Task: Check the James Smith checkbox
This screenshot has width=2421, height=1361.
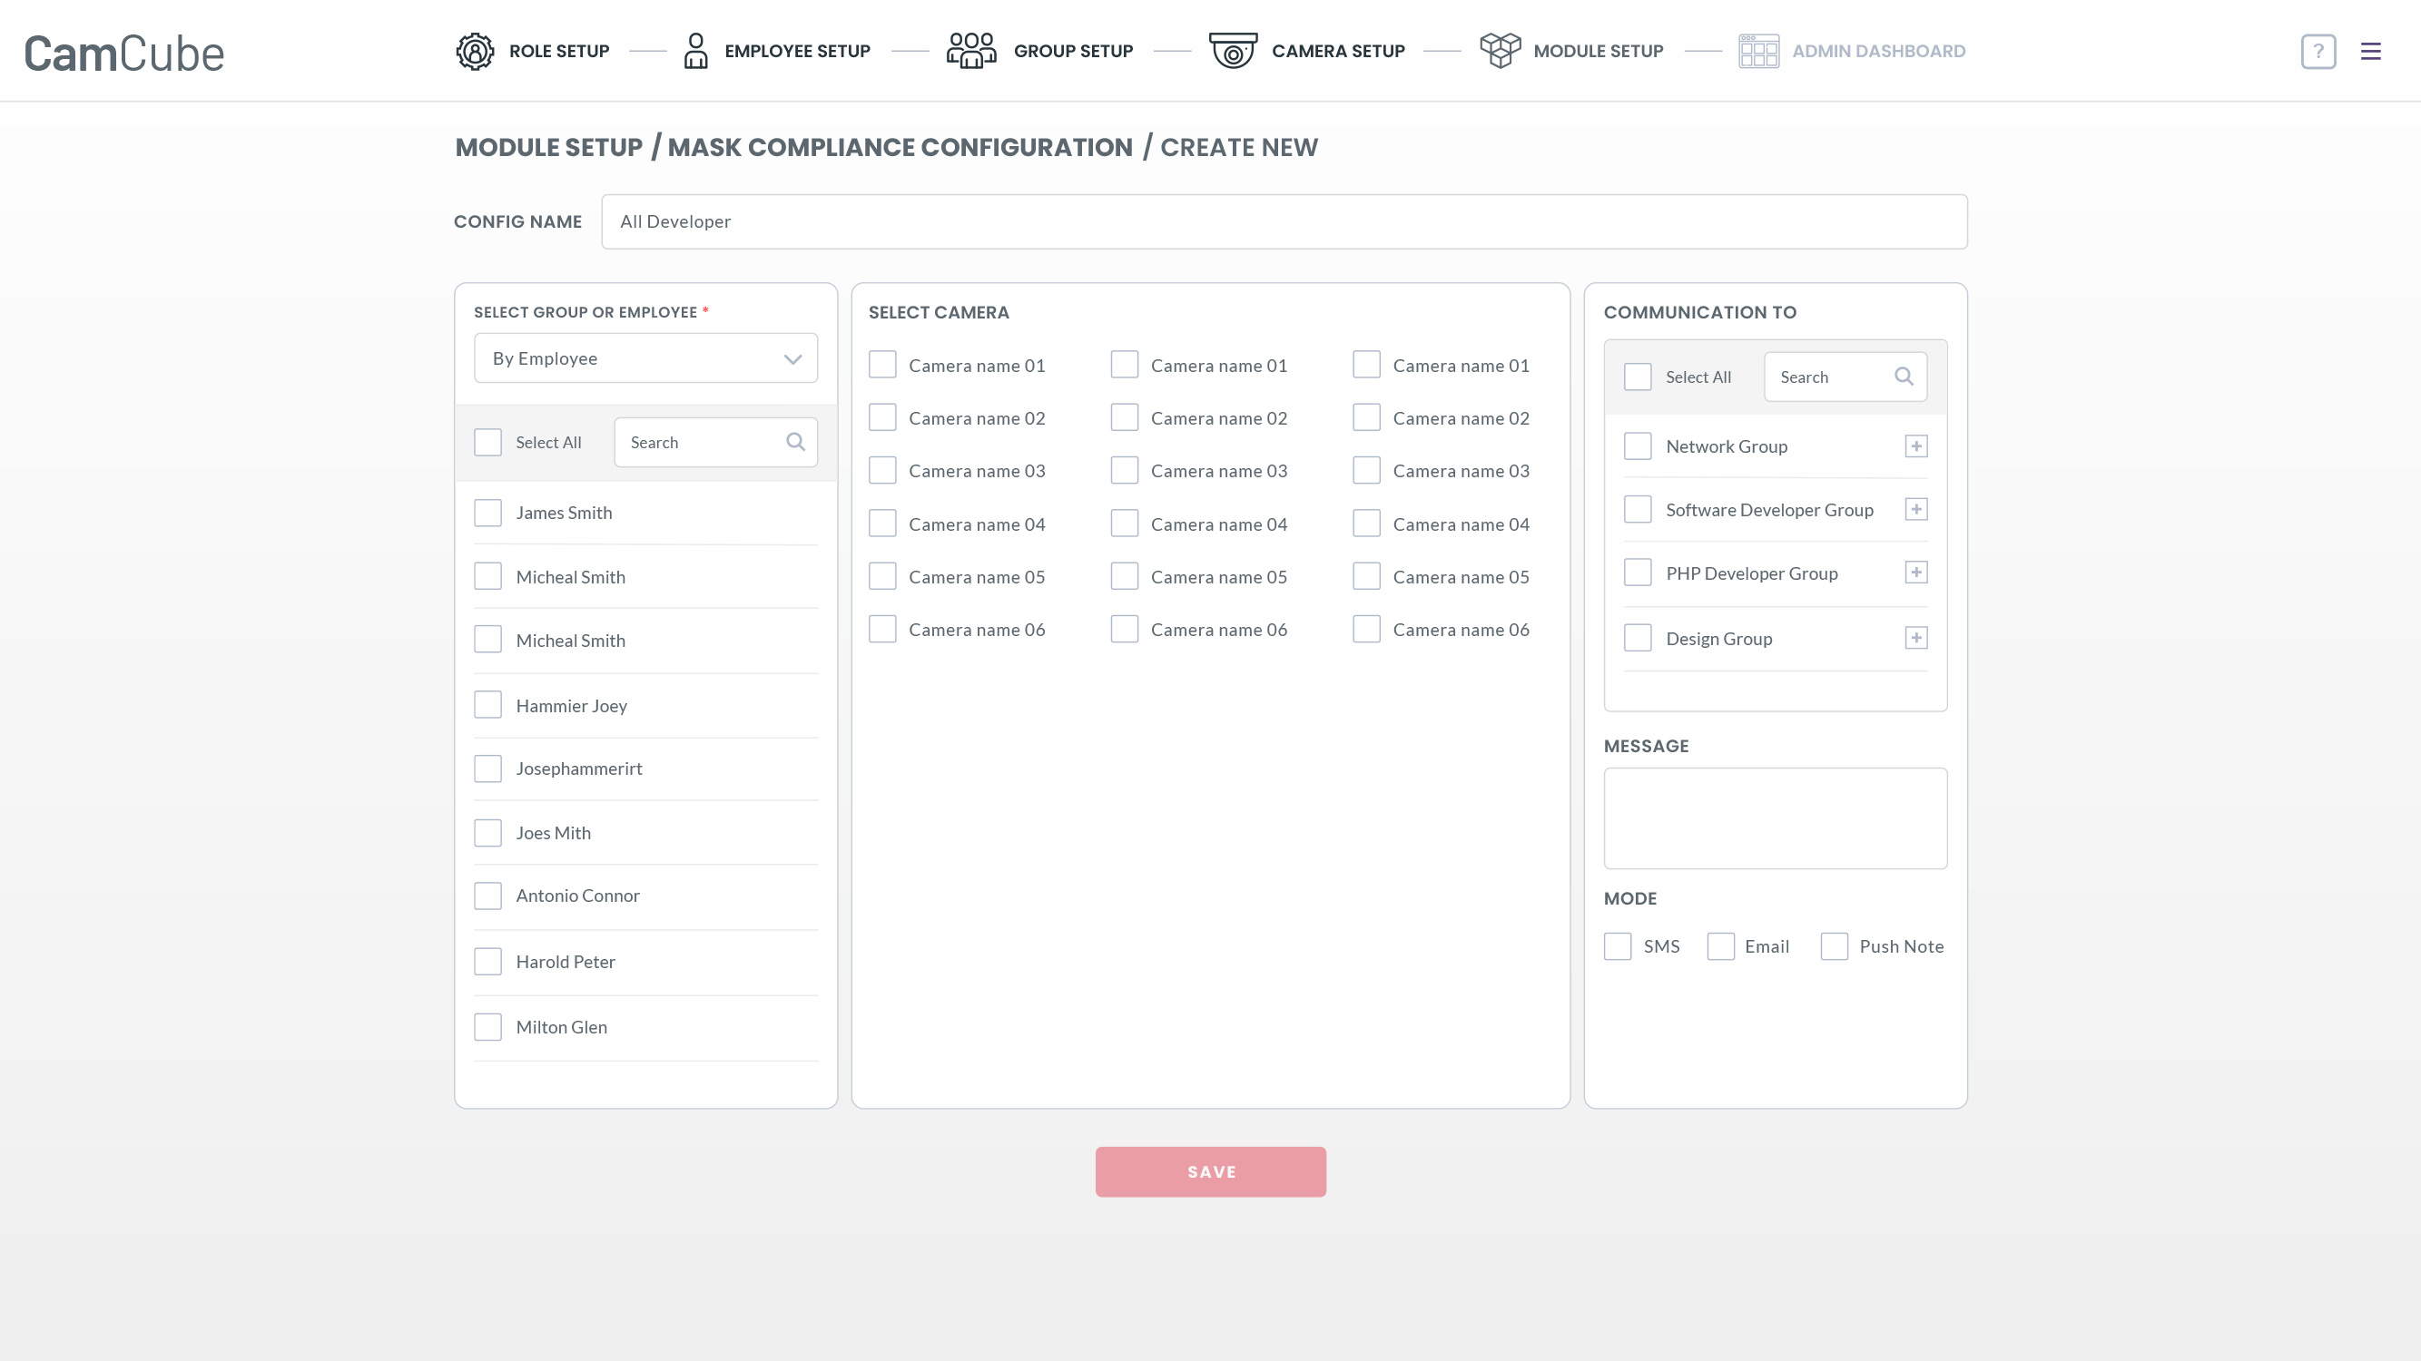Action: (x=487, y=513)
